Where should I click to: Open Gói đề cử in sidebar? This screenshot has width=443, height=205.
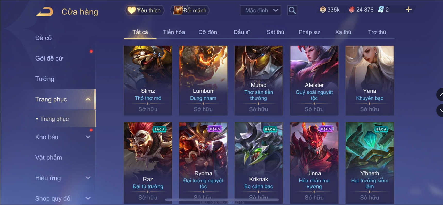click(49, 58)
